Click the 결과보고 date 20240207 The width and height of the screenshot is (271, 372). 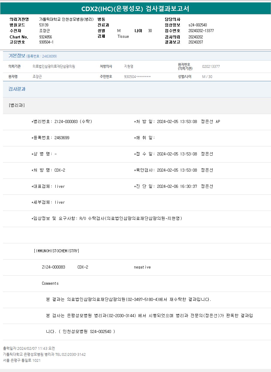[196, 42]
